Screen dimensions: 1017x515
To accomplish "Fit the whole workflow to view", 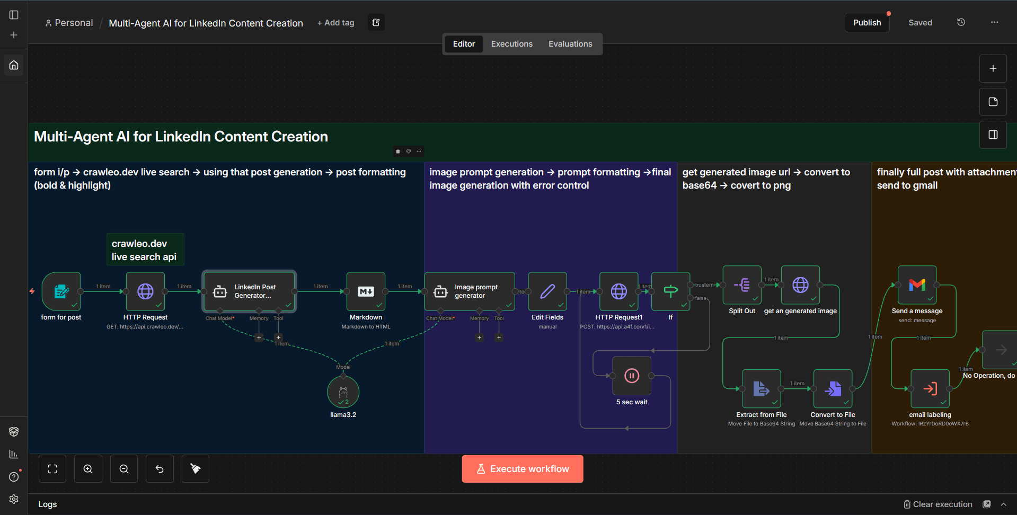I will coord(52,468).
